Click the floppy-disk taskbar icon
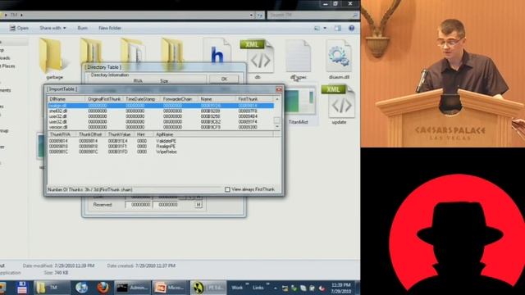 [22, 288]
